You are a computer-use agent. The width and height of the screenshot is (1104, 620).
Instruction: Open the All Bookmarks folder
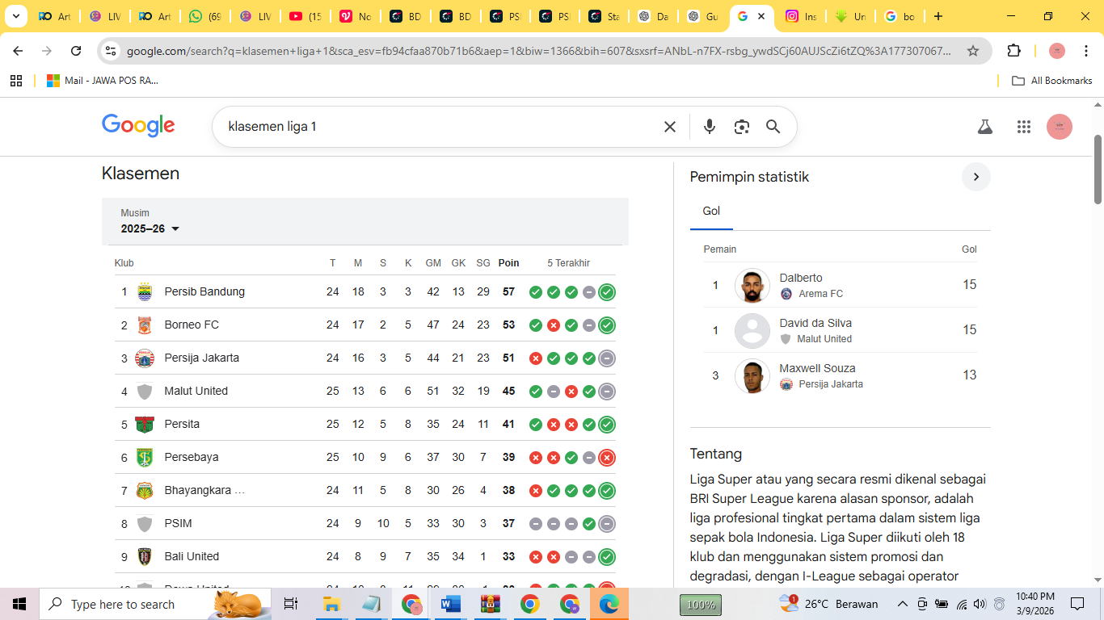(x=1052, y=81)
